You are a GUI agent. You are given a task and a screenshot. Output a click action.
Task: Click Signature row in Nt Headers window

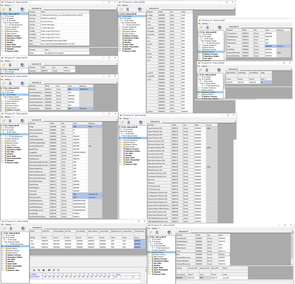52,71
